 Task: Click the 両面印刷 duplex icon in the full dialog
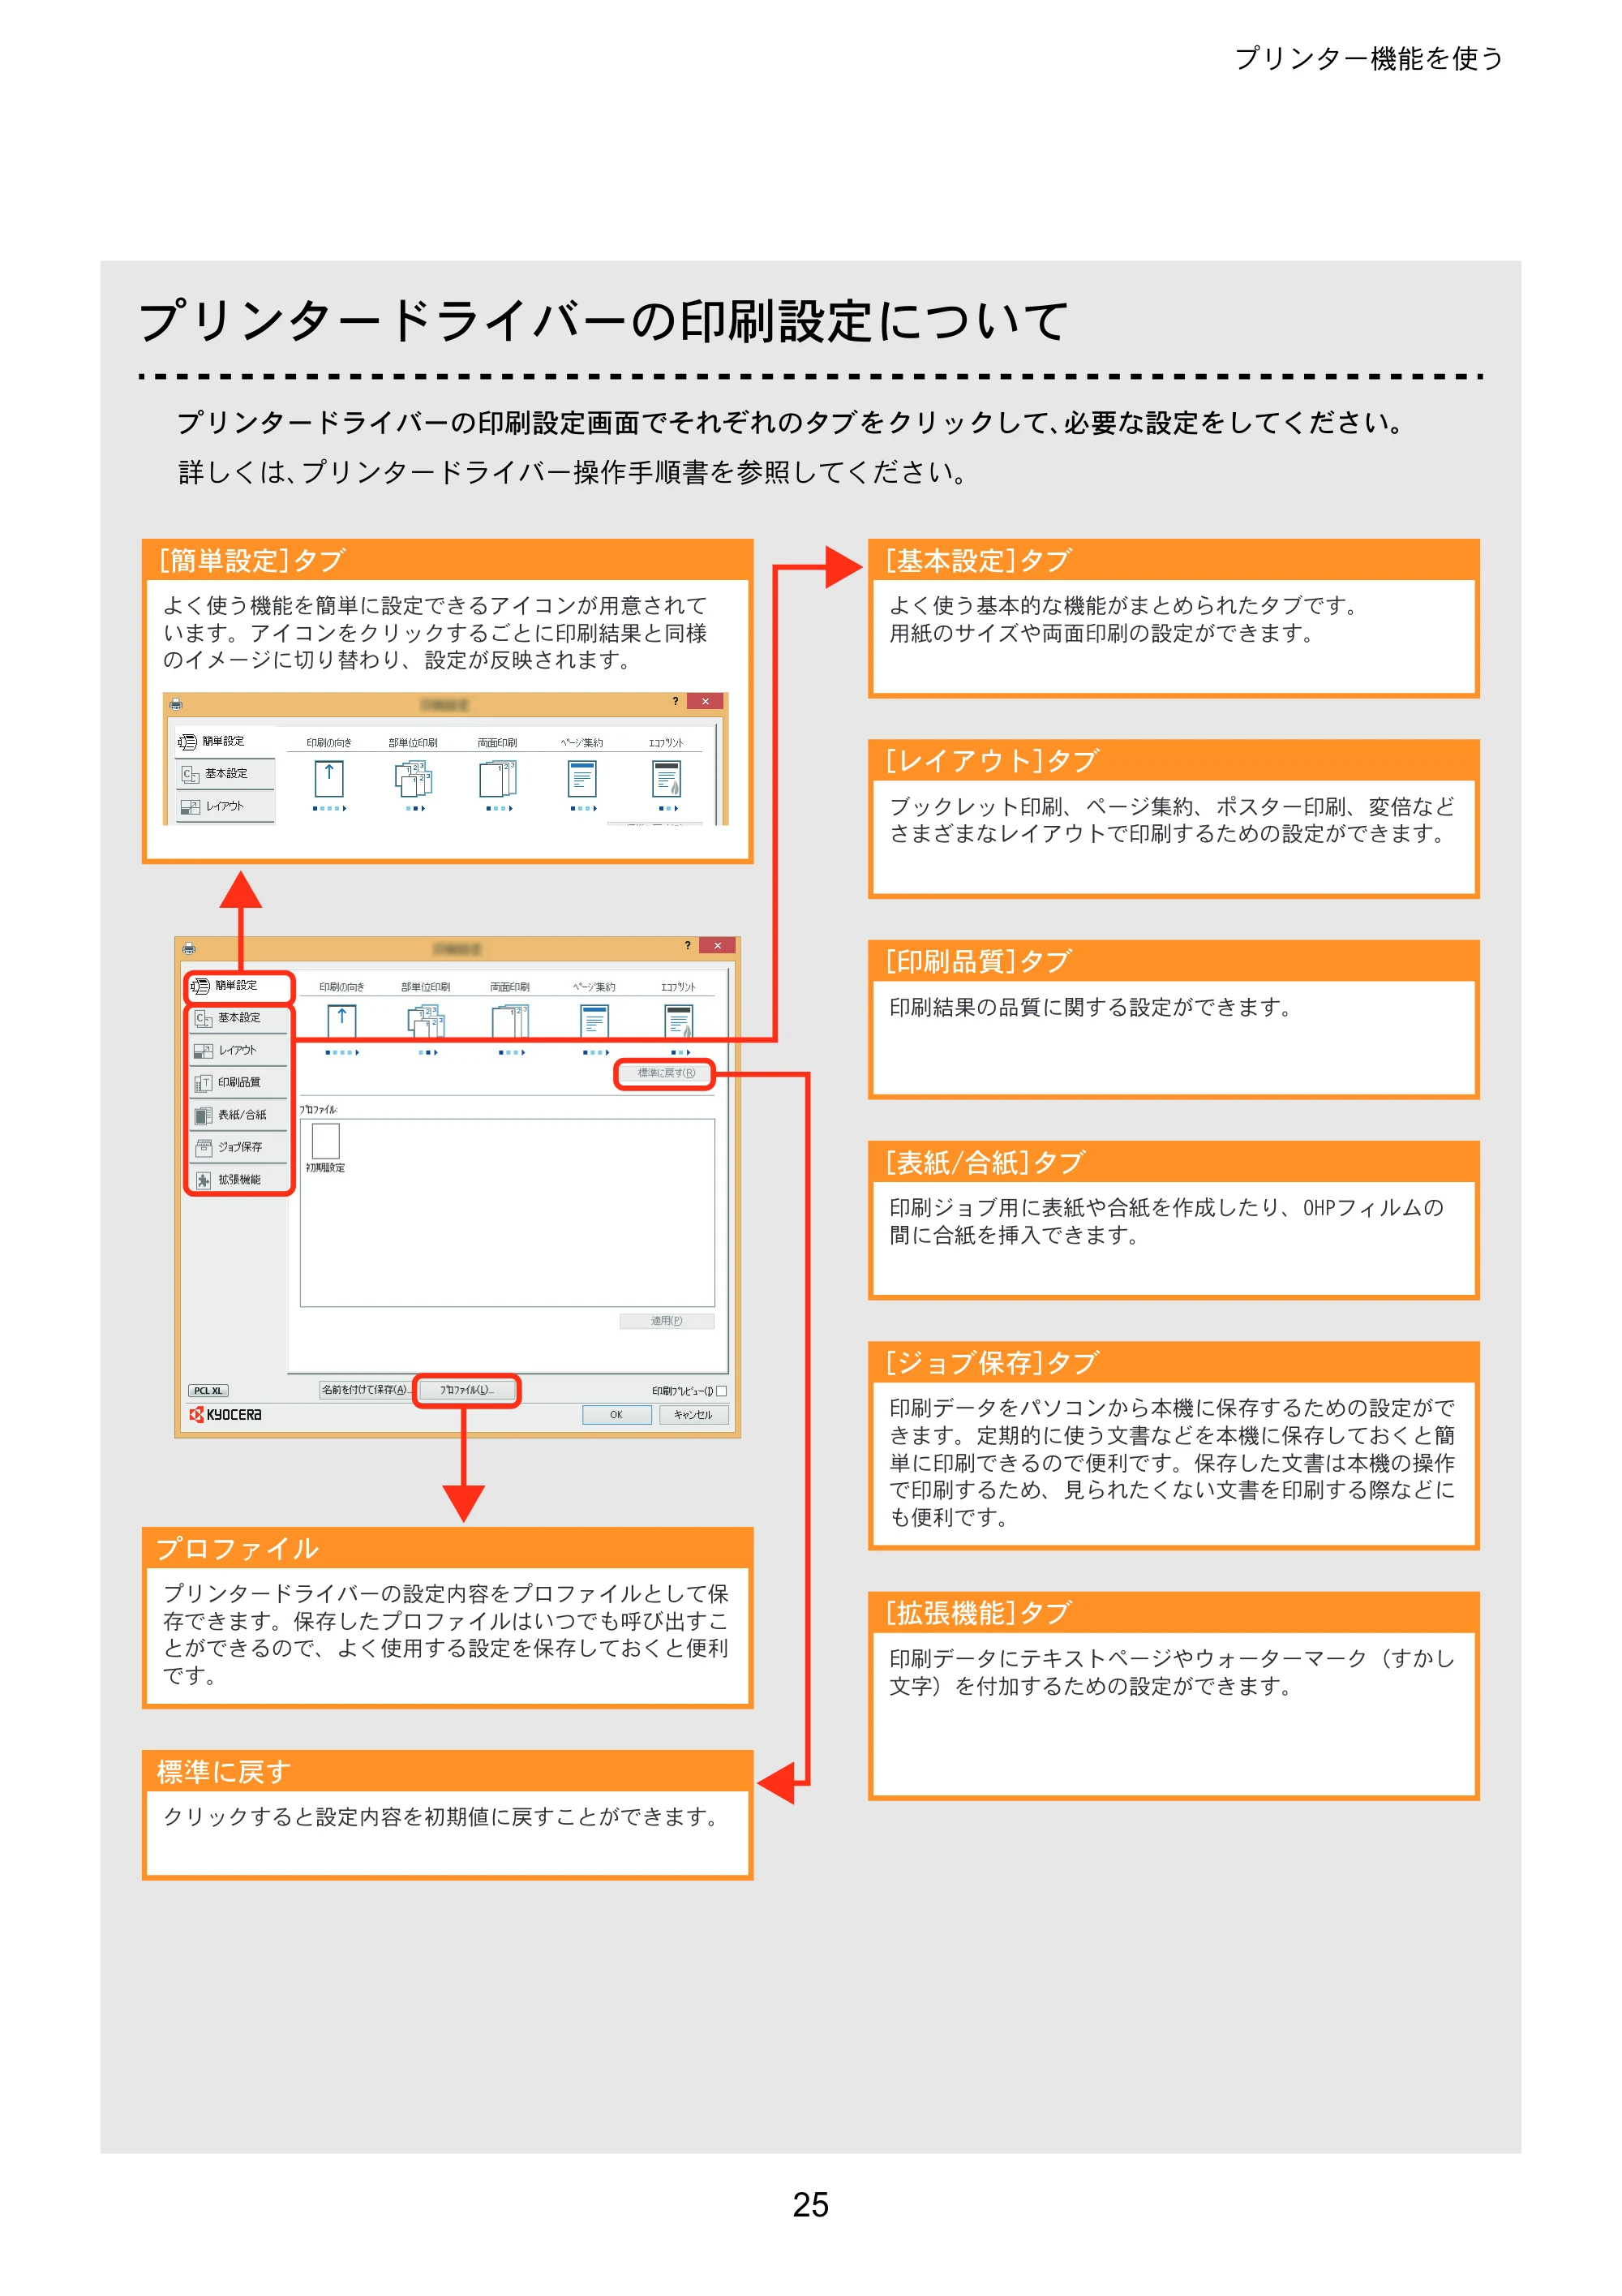click(x=509, y=1021)
